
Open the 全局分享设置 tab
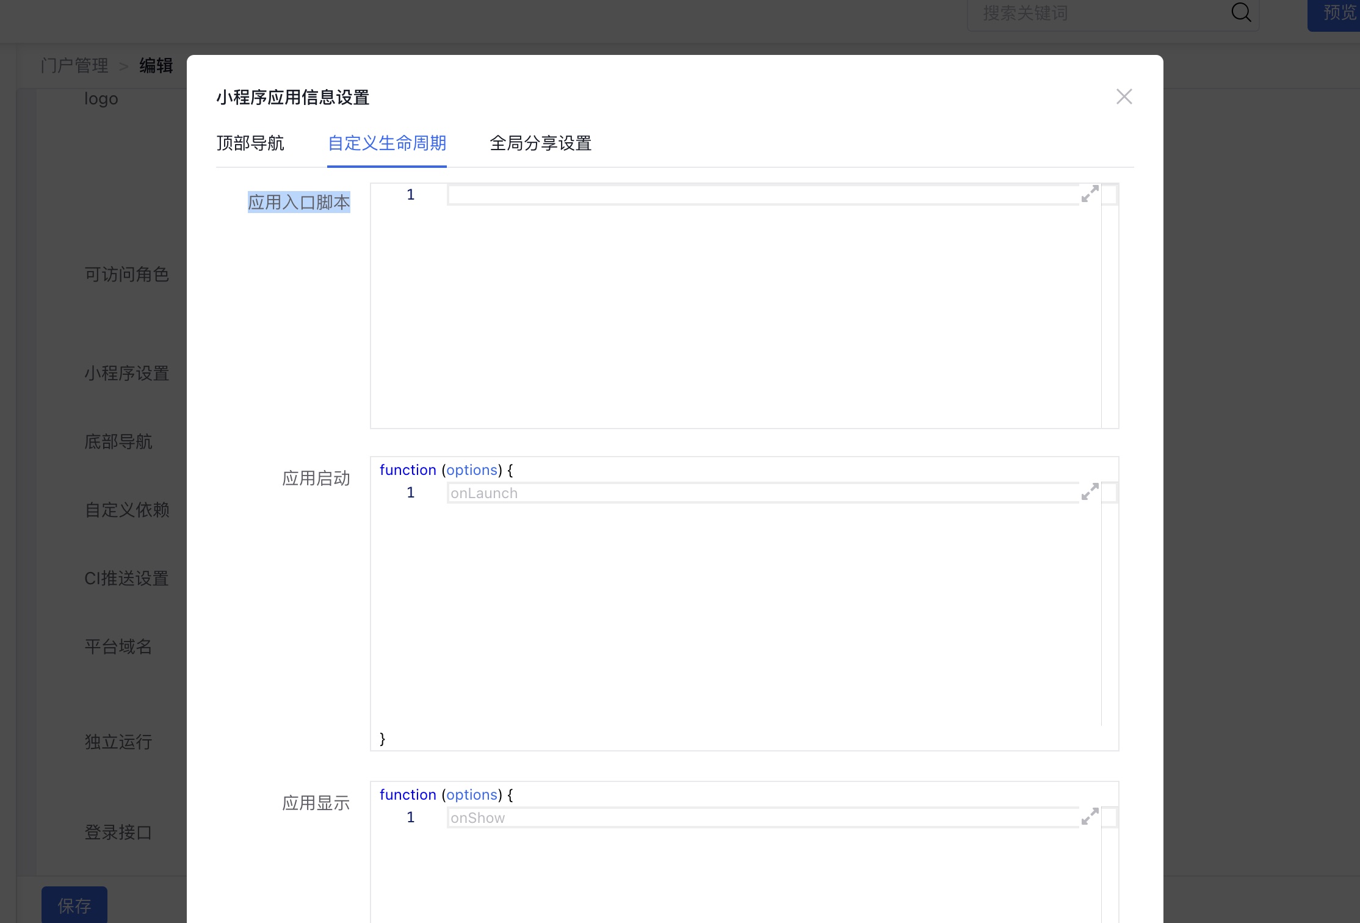[x=541, y=143]
